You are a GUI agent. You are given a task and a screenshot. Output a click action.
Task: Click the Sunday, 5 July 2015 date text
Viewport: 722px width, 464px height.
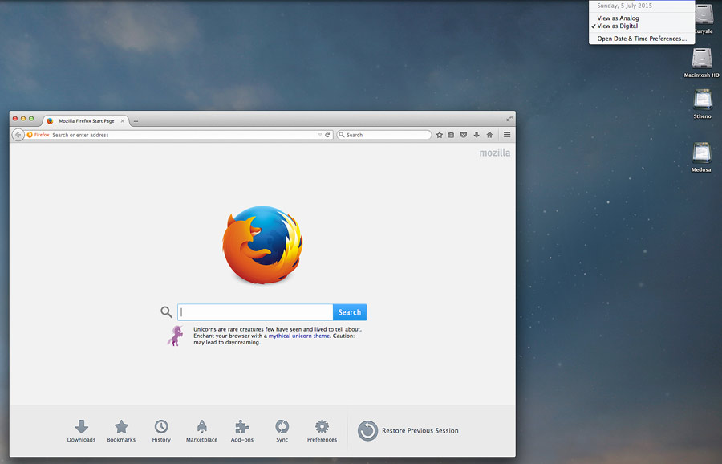point(625,6)
